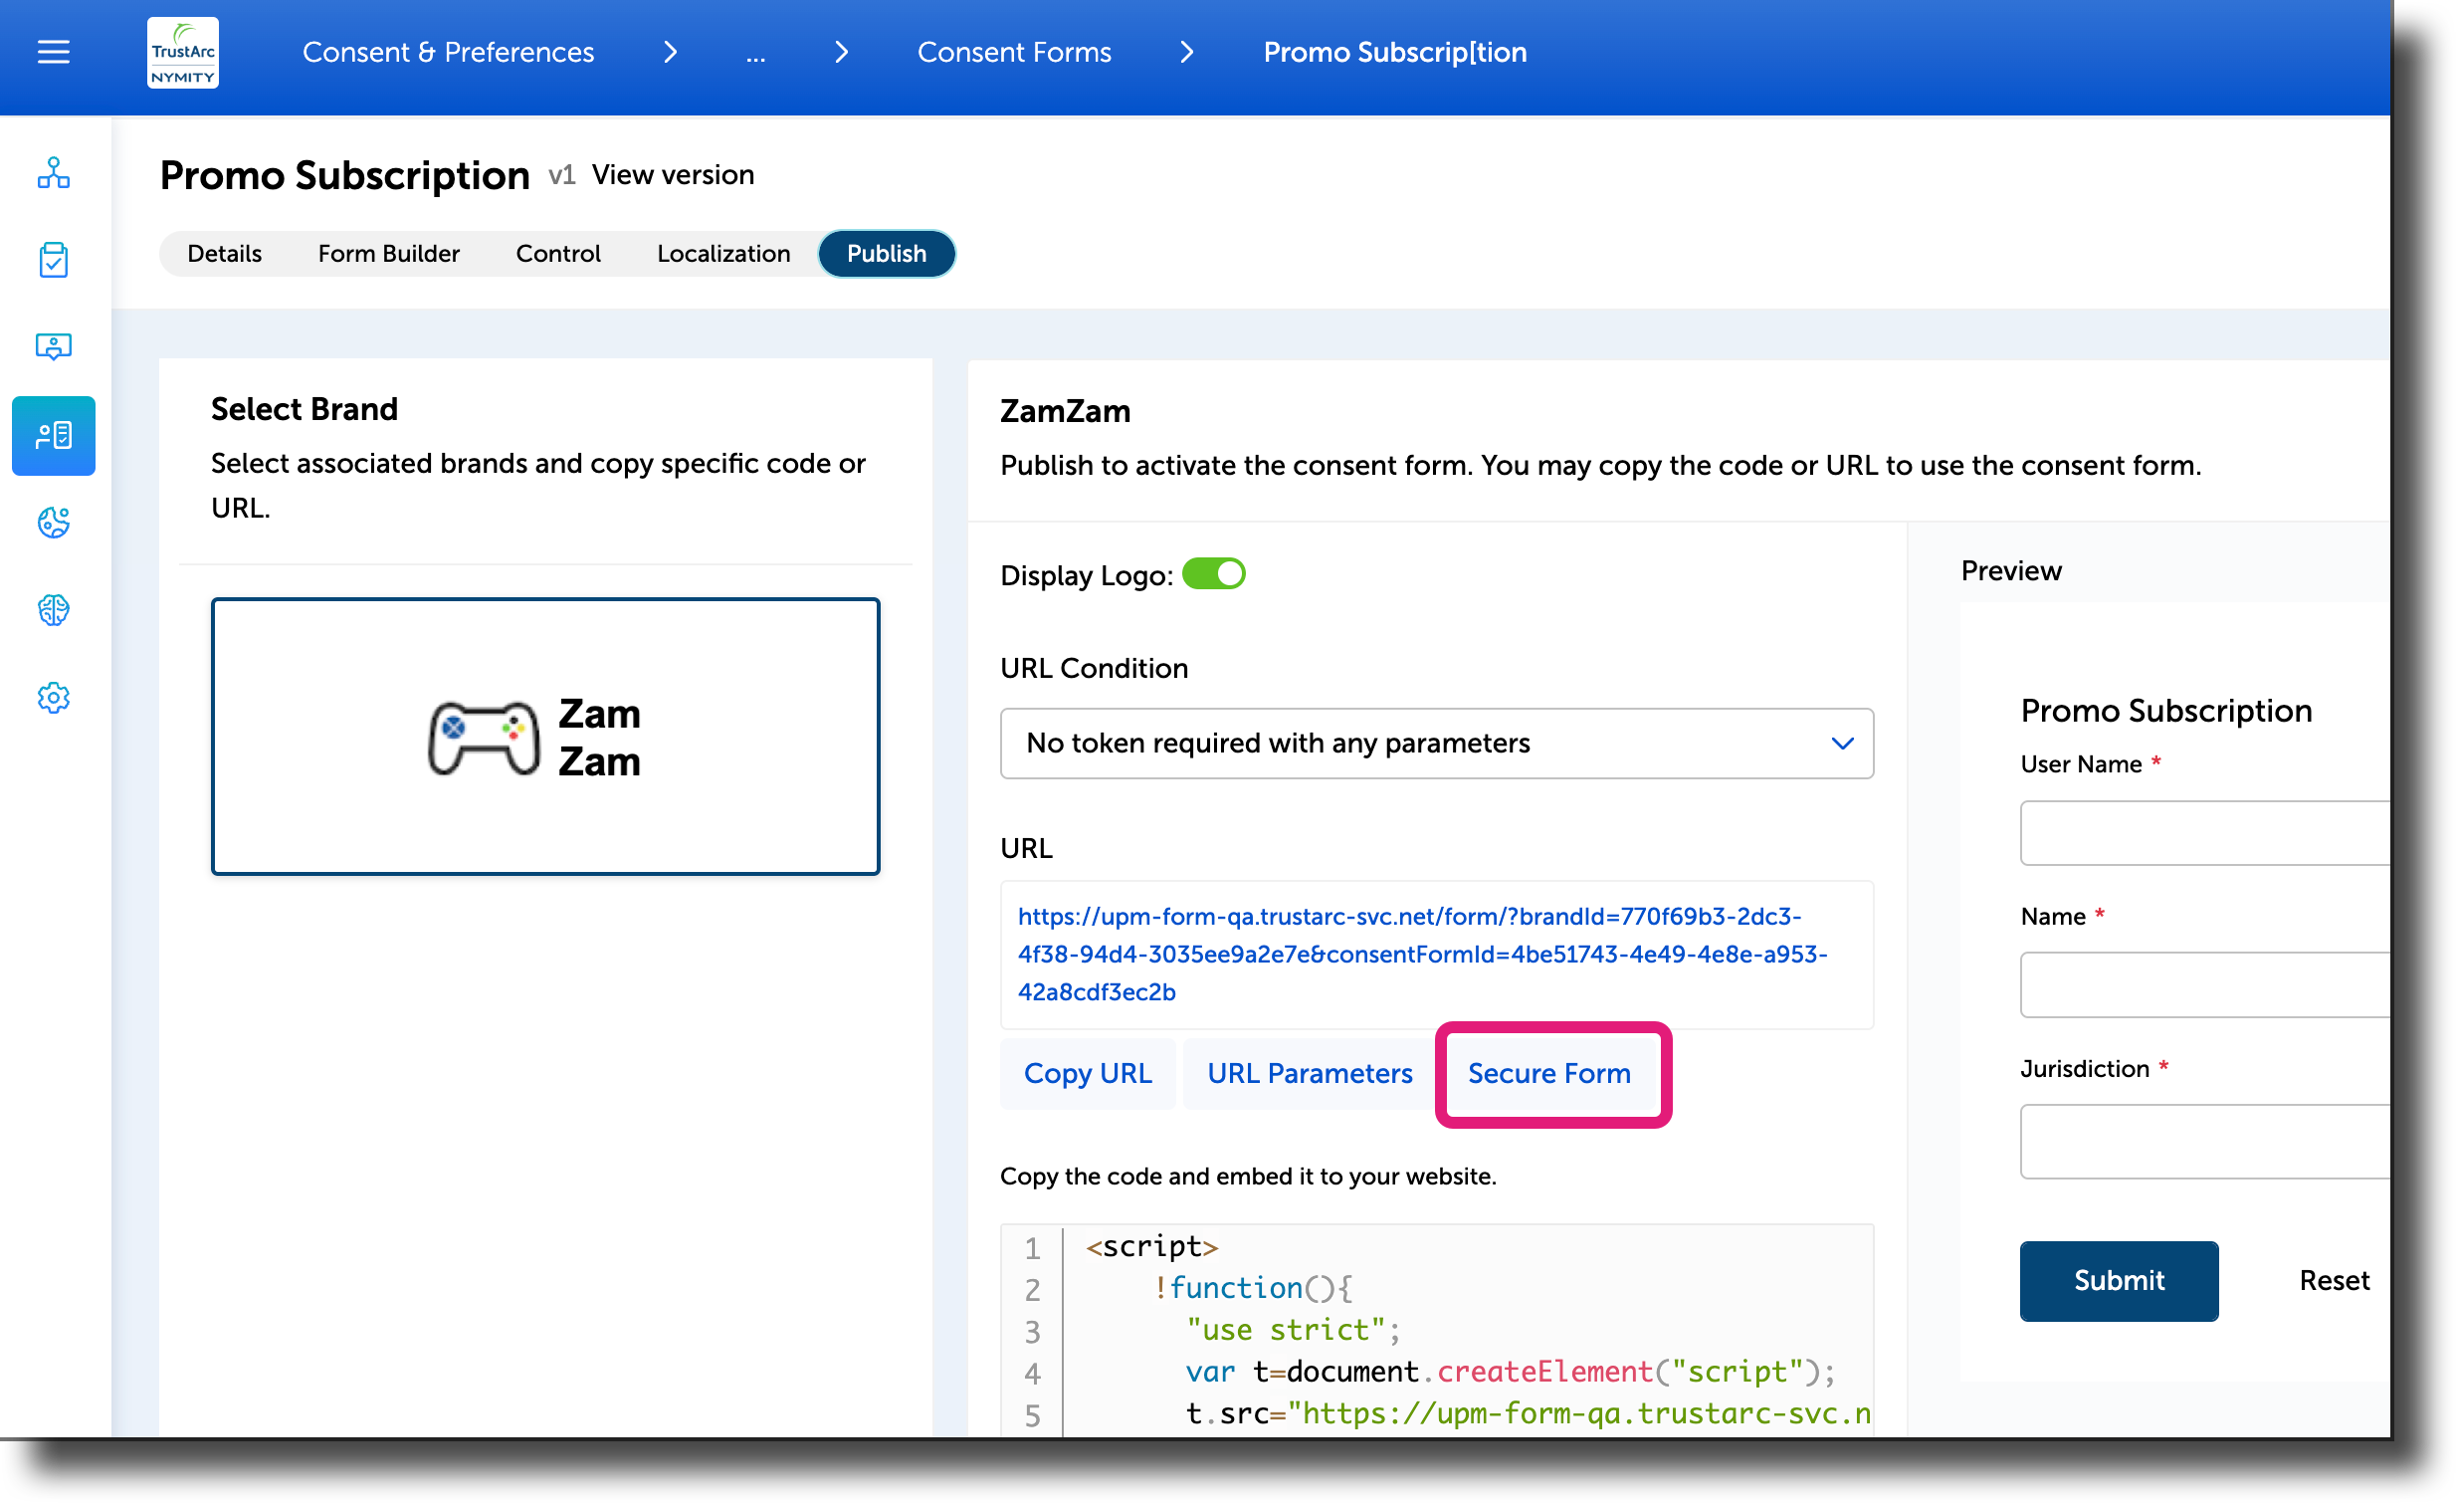2456x1503 pixels.
Task: Open the hierarchy network sidebar icon
Action: pyautogui.click(x=54, y=173)
